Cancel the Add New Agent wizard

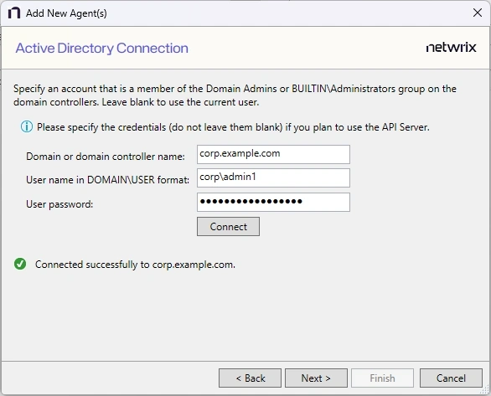[x=451, y=378]
